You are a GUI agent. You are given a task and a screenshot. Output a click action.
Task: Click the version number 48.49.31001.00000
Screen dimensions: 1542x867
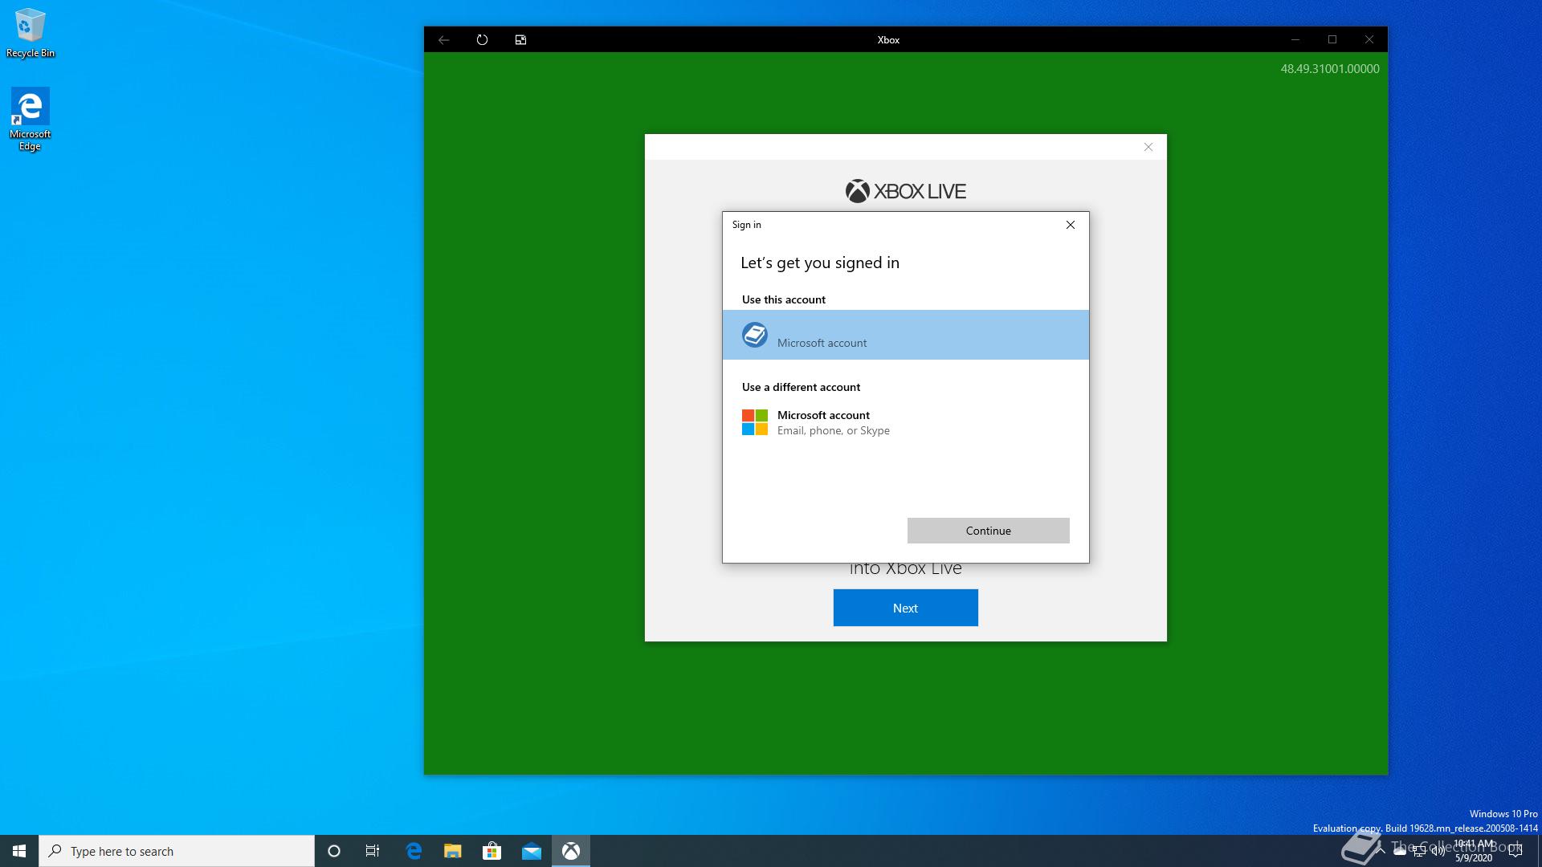(1330, 69)
